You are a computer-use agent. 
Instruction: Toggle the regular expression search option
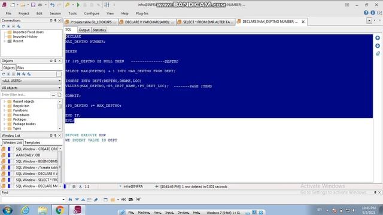[x=138, y=199]
